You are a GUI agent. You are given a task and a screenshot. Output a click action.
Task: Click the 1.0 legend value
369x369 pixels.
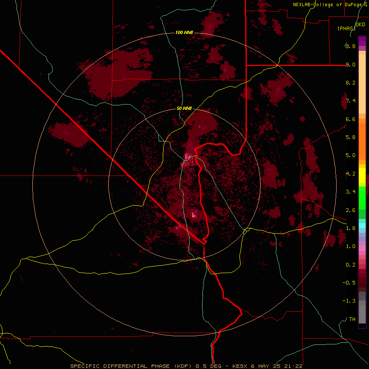[351, 246]
